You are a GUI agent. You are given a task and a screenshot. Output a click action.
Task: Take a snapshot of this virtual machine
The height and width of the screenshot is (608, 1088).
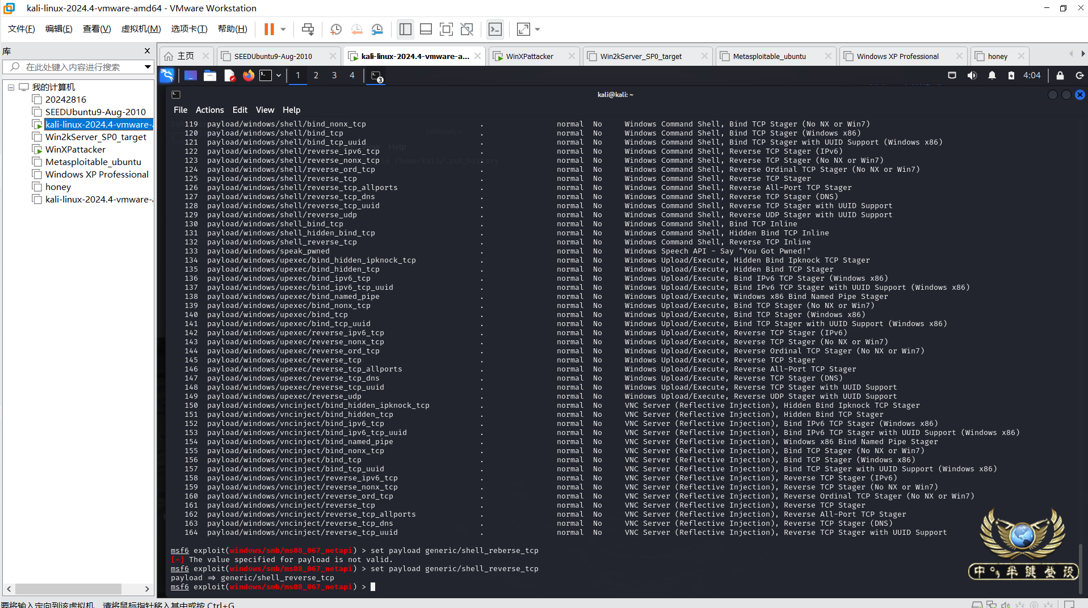point(336,29)
